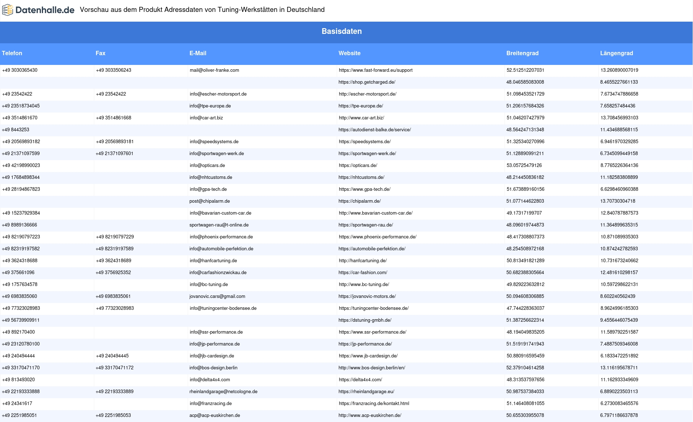Image resolution: width=693 pixels, height=422 pixels.
Task: Select email info@bc-tuning.de
Action: tap(209, 285)
